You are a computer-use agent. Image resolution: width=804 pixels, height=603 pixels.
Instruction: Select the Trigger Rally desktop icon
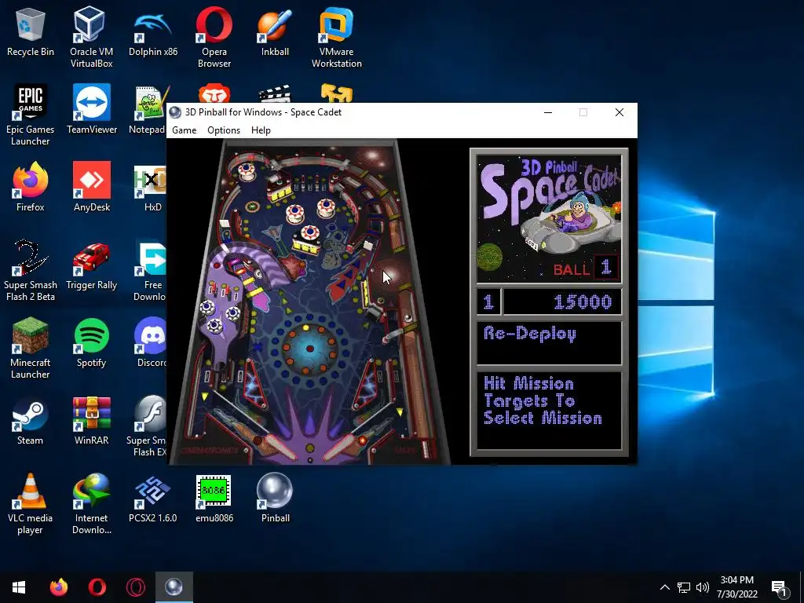click(92, 265)
